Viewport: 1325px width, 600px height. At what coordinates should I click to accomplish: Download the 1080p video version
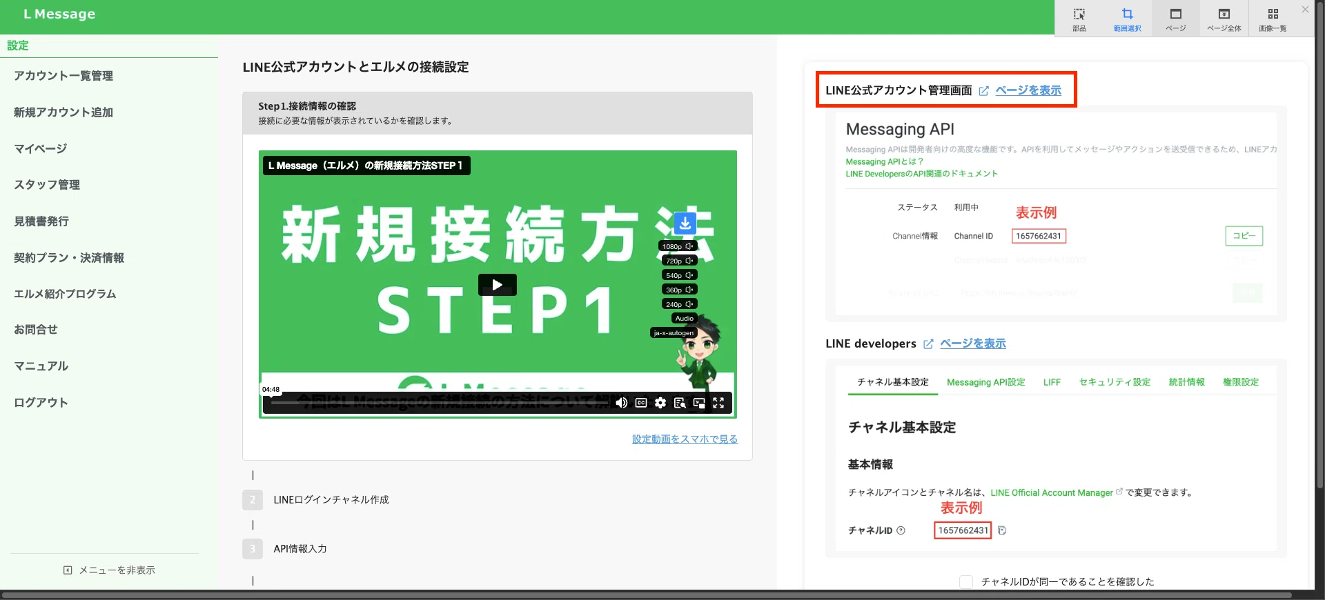pos(678,246)
